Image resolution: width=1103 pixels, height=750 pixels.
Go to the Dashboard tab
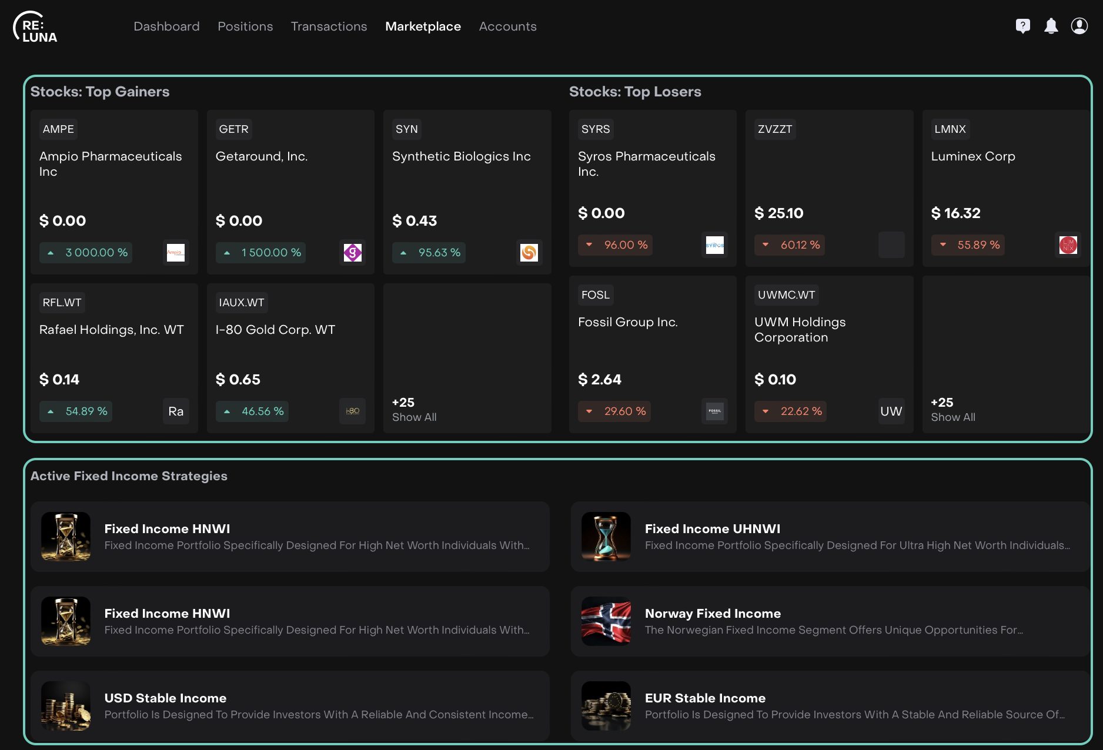[x=166, y=26]
